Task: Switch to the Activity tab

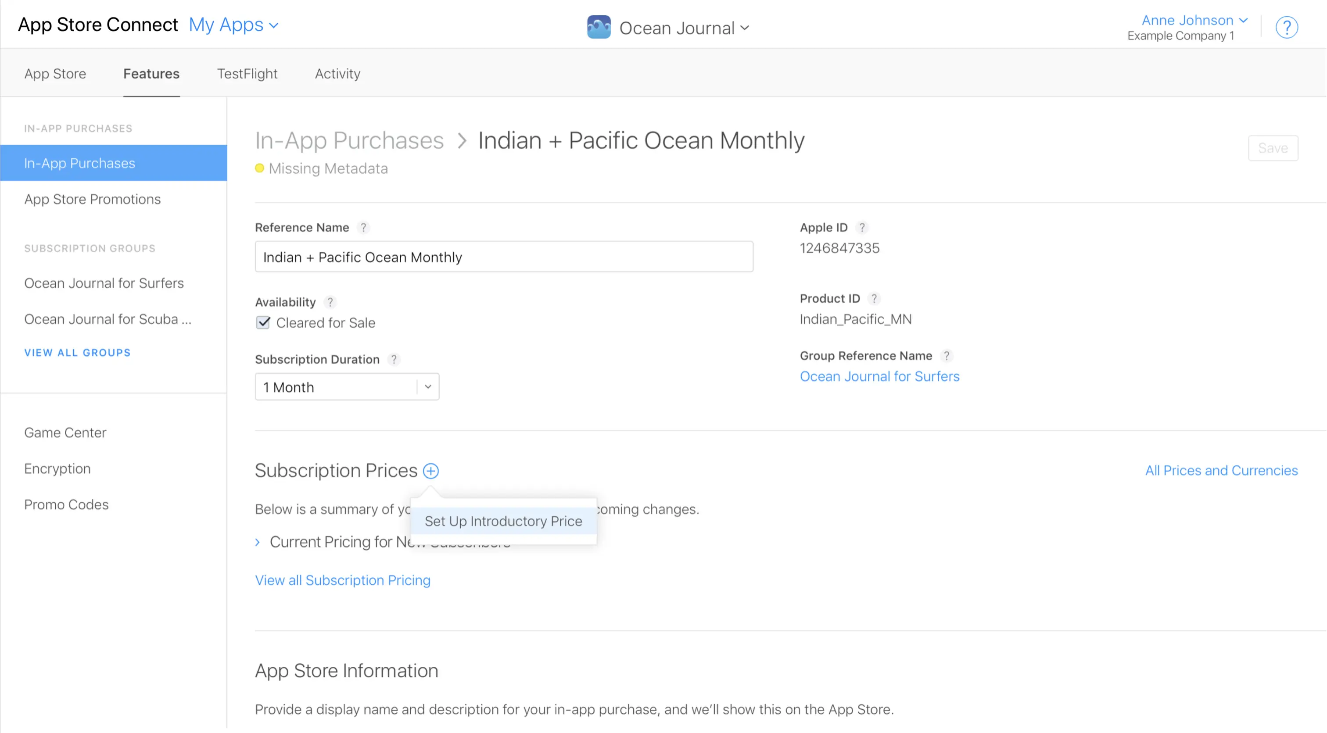Action: tap(337, 73)
